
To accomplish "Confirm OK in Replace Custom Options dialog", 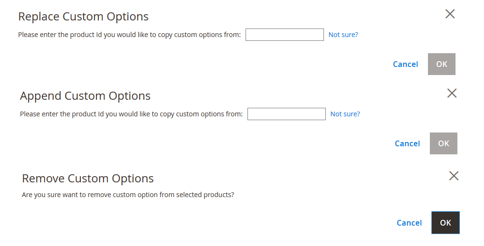I will click(x=442, y=64).
